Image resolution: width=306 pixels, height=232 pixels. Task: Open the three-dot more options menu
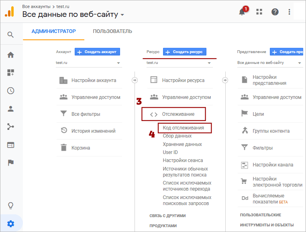pos(289,12)
